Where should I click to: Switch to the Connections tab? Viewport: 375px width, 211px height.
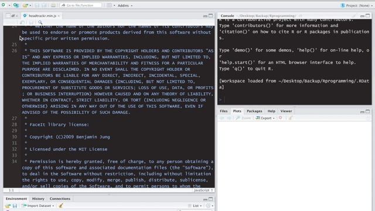pyautogui.click(x=60, y=199)
